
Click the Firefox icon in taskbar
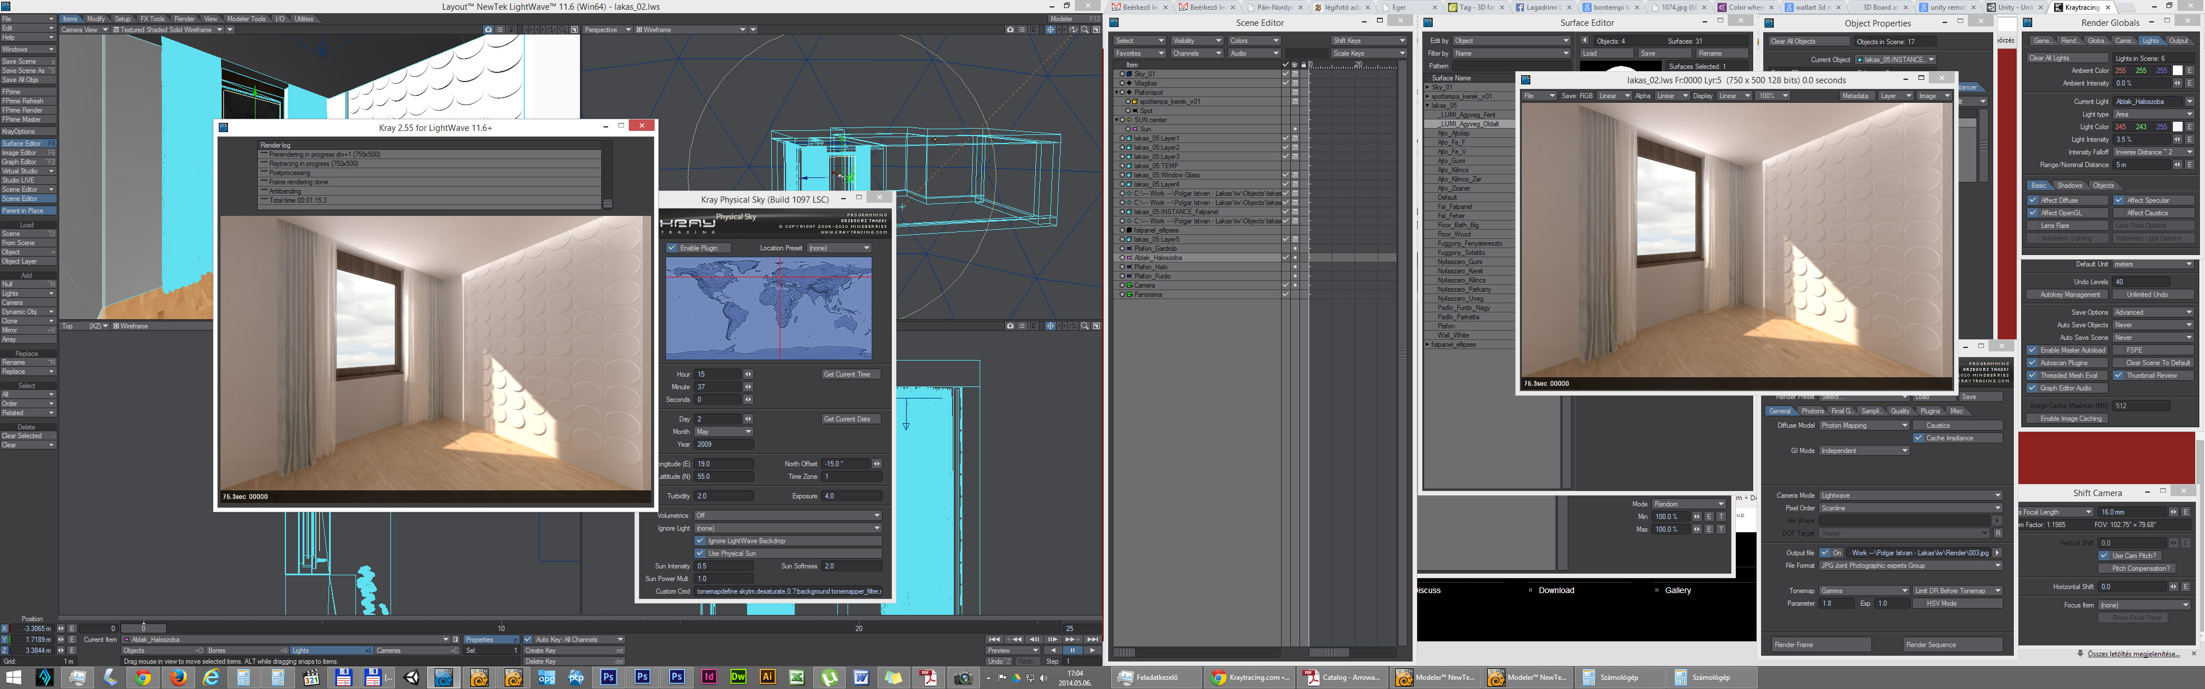click(x=178, y=678)
